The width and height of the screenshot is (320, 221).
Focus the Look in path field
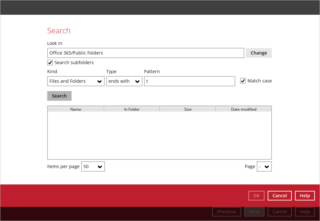(x=145, y=53)
